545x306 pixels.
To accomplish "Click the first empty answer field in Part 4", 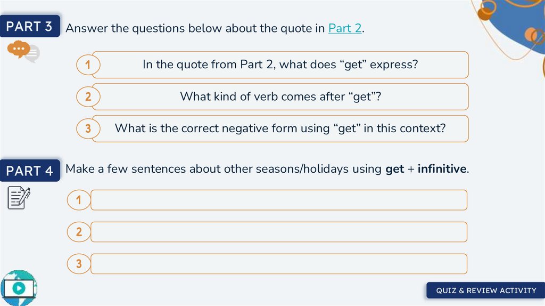I will pyautogui.click(x=278, y=200).
